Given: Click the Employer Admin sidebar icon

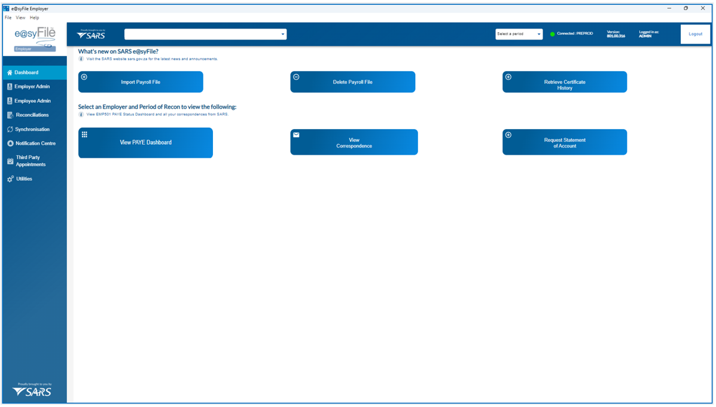Looking at the screenshot, I should [10, 87].
